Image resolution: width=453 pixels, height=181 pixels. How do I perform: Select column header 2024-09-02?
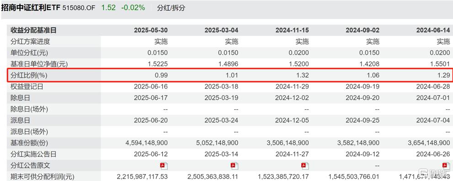click(362, 30)
